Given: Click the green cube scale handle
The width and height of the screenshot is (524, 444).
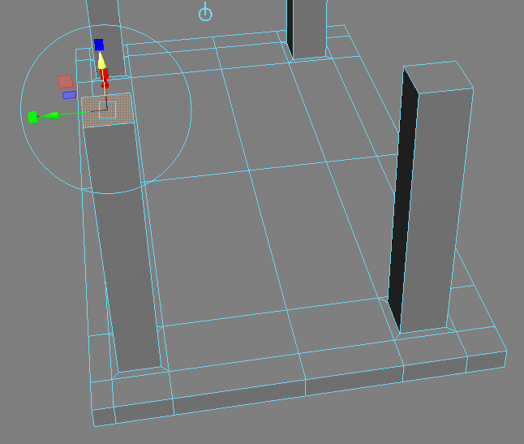Looking at the screenshot, I should click(x=32, y=117).
